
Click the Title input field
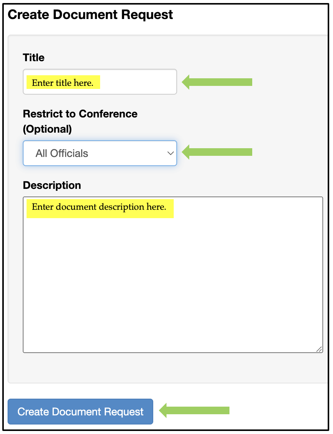click(100, 82)
